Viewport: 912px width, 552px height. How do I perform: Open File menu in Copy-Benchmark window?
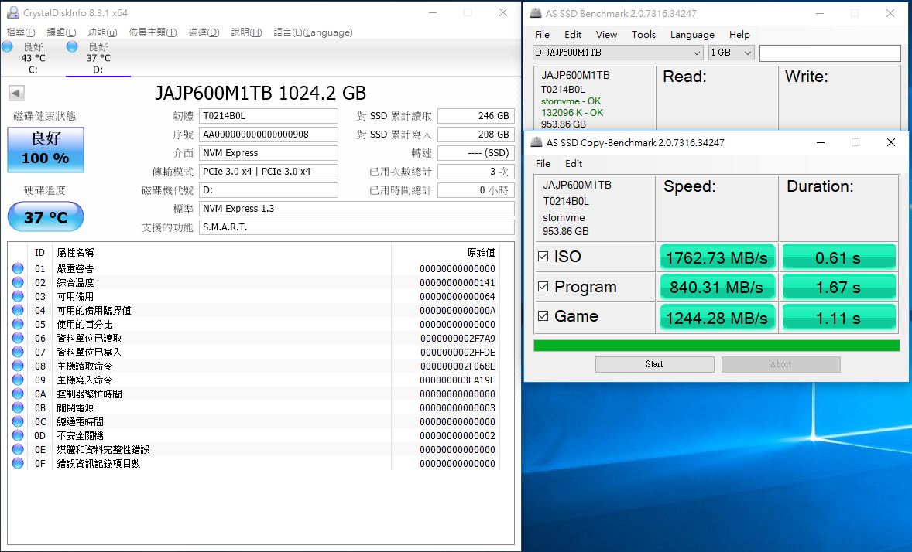543,164
